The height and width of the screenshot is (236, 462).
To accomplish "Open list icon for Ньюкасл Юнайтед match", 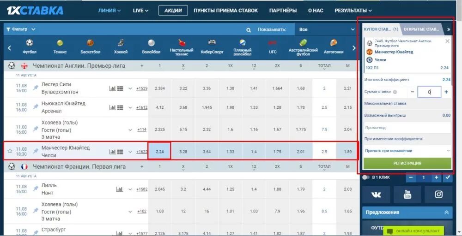I will point(120,107).
